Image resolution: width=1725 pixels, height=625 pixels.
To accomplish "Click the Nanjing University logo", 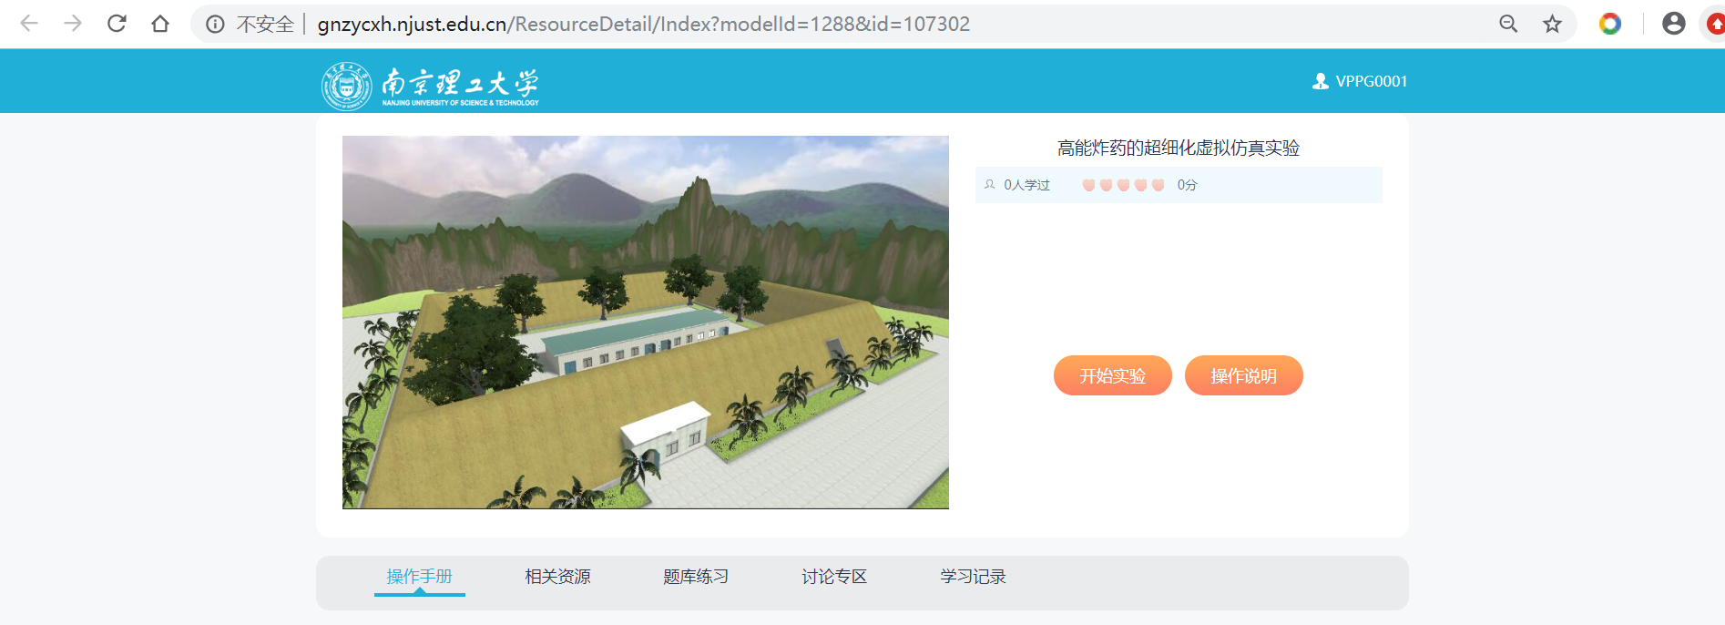I will [x=430, y=86].
